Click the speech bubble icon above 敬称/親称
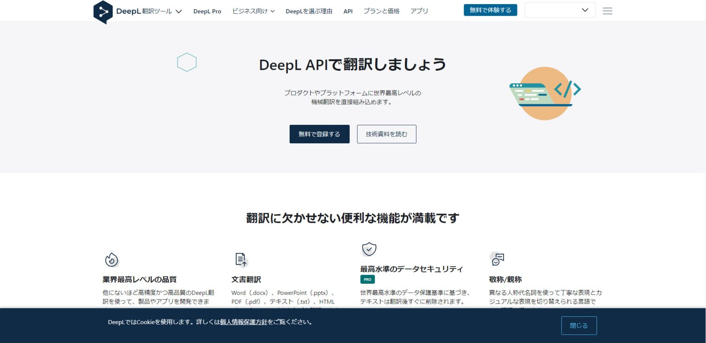This screenshot has height=343, width=706. [497, 259]
